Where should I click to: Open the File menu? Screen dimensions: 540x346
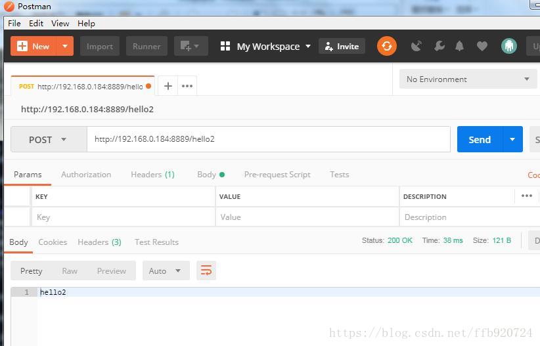[14, 24]
